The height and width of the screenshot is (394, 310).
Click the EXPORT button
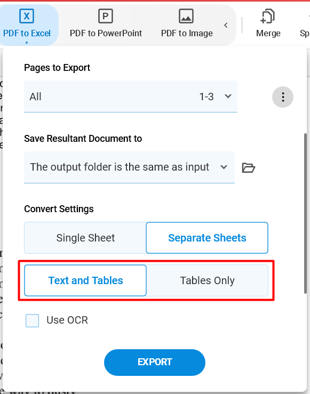pyautogui.click(x=155, y=363)
